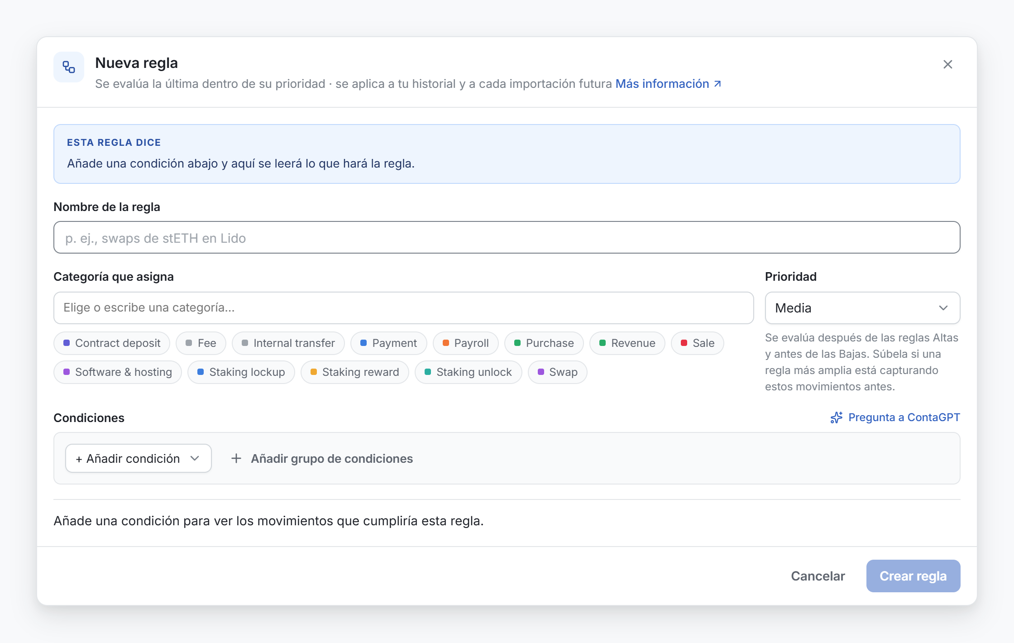This screenshot has width=1014, height=643.
Task: Click the plus icon for Añadir grupo de condiciones
Action: pyautogui.click(x=236, y=458)
